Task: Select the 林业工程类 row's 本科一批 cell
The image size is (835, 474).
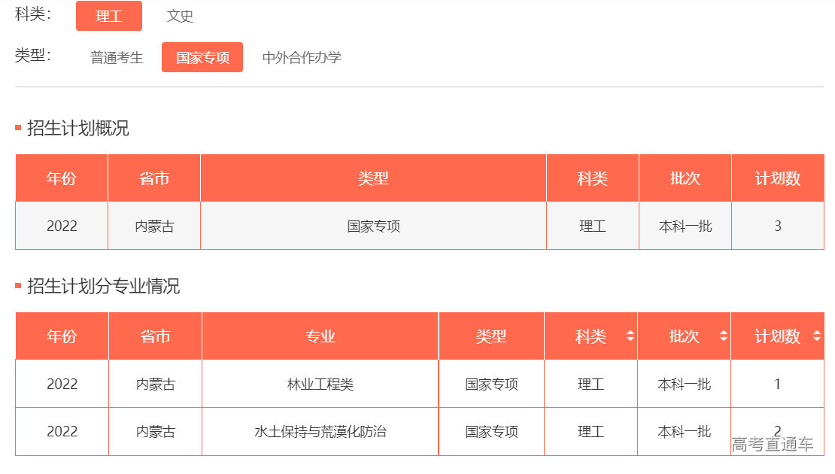Action: point(684,384)
